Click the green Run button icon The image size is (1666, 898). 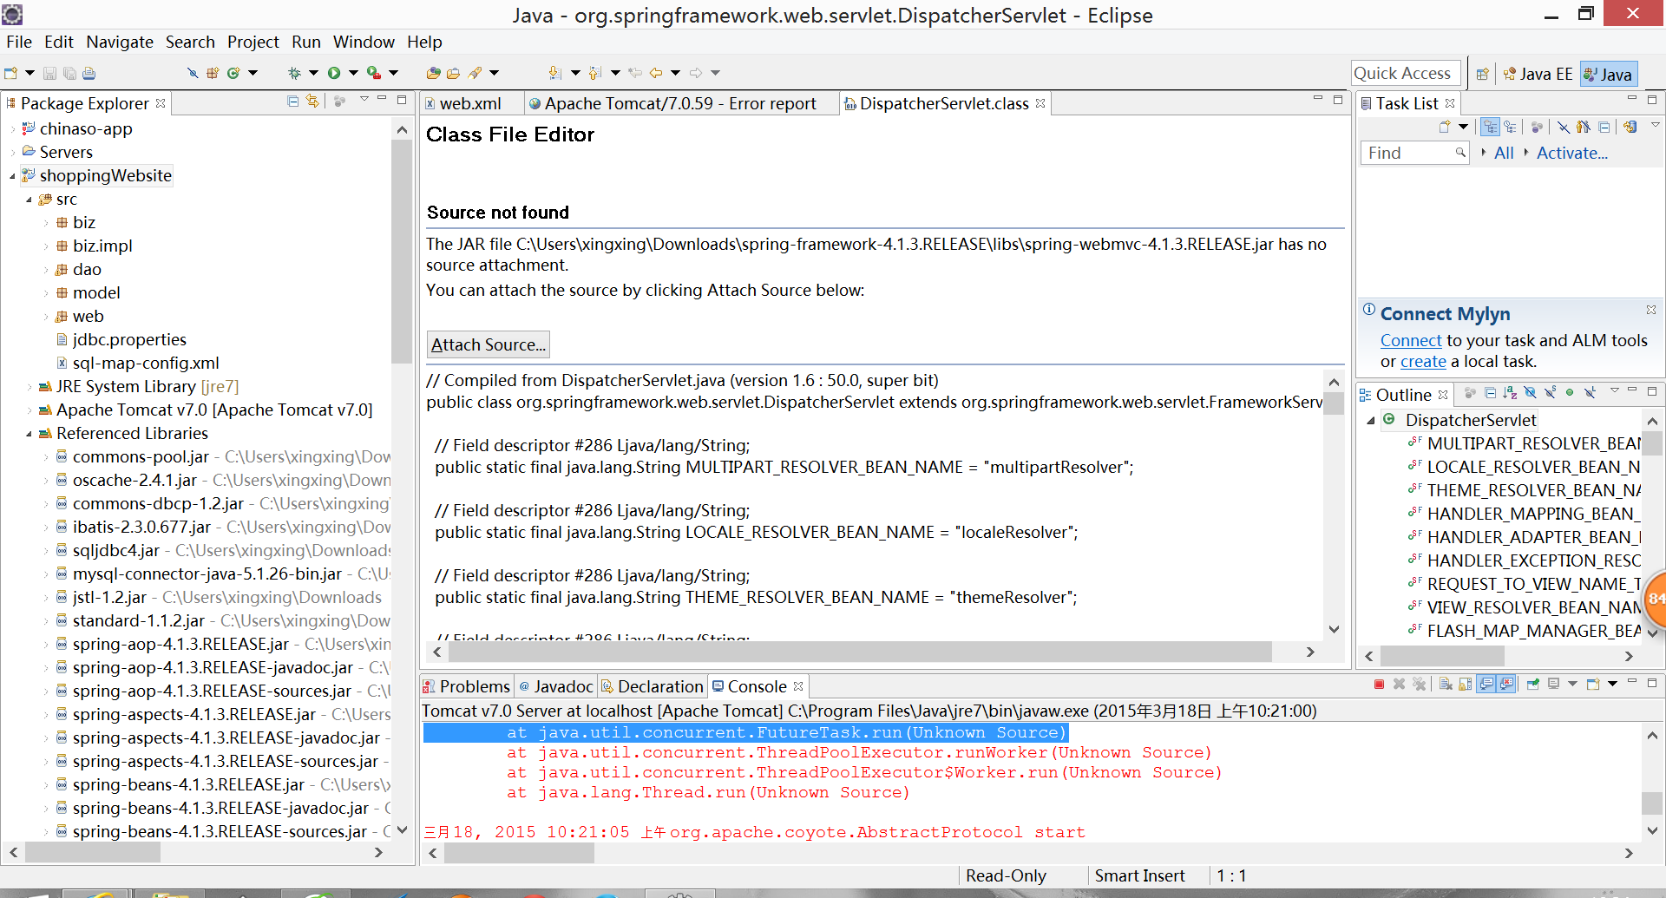(x=334, y=73)
